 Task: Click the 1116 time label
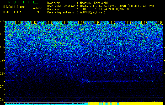(97, 23)
